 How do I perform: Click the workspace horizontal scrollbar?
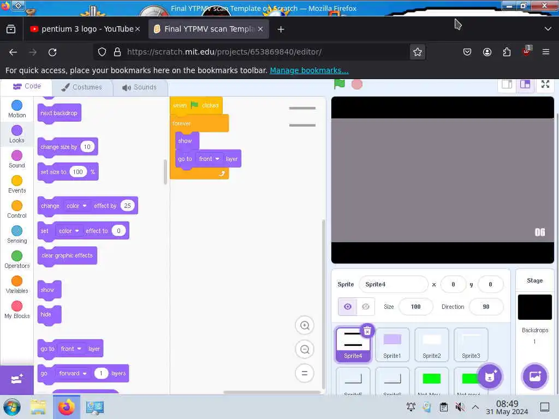tap(272, 392)
